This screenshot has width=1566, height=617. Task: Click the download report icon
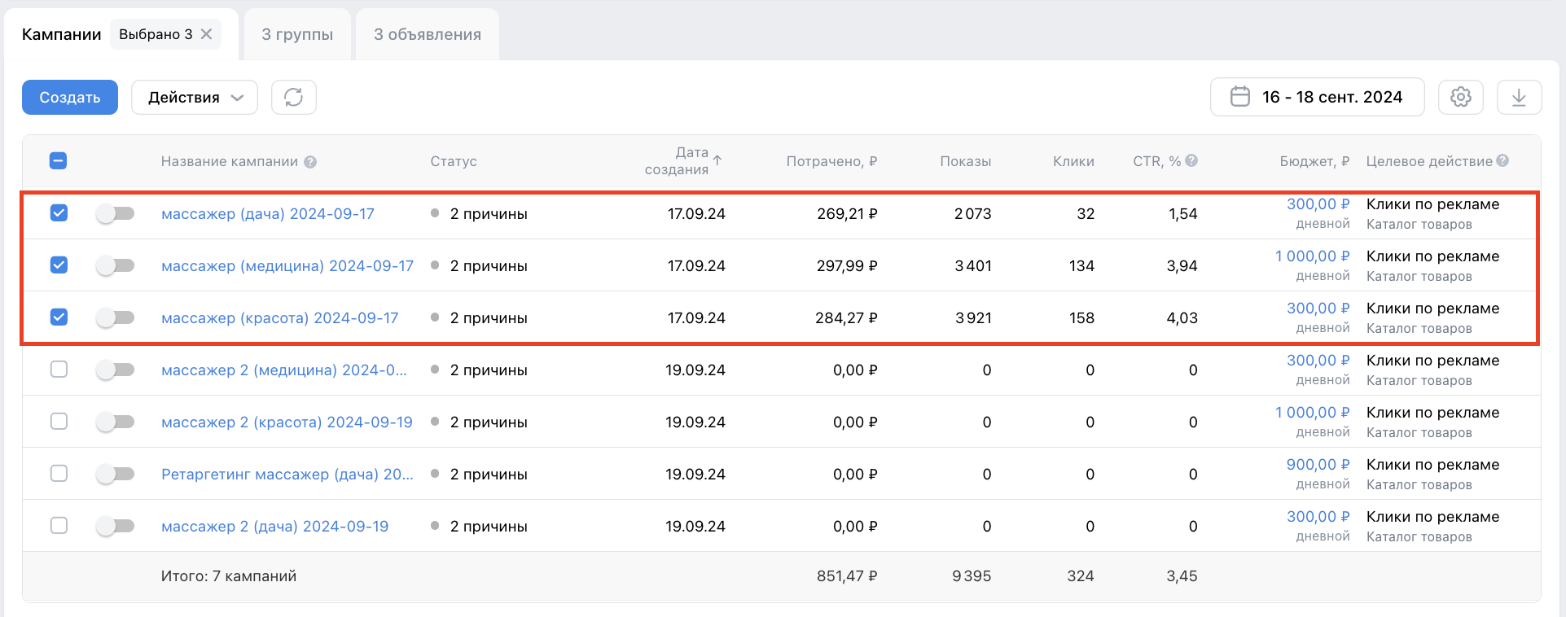click(1519, 98)
